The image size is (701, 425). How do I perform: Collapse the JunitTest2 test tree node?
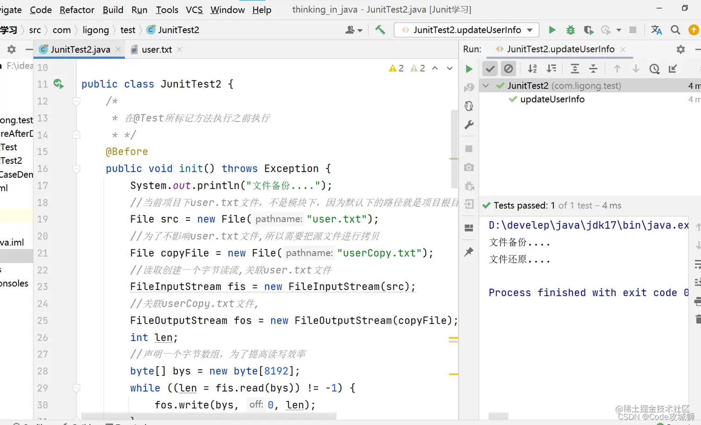486,85
